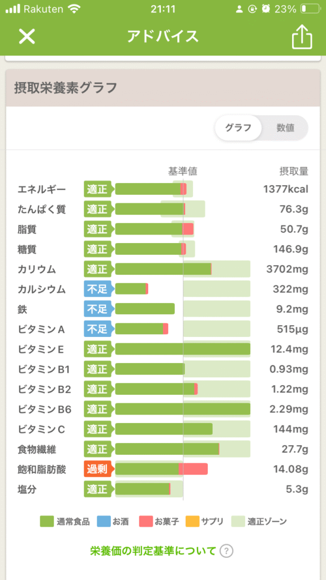Click the green 通常食品 legend swatch
Image resolution: width=326 pixels, height=580 pixels.
46,522
